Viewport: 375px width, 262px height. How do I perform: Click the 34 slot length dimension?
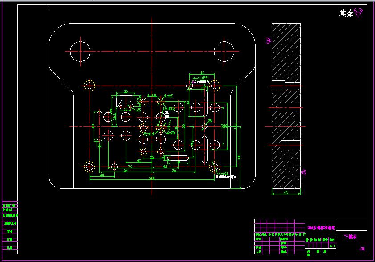pos(178,163)
